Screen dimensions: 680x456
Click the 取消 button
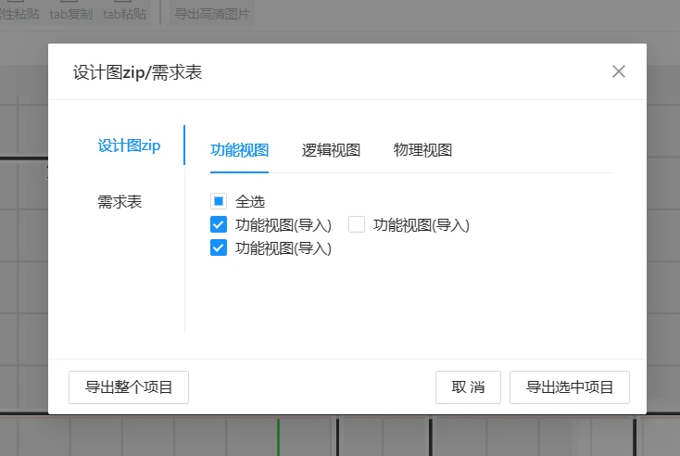point(469,387)
